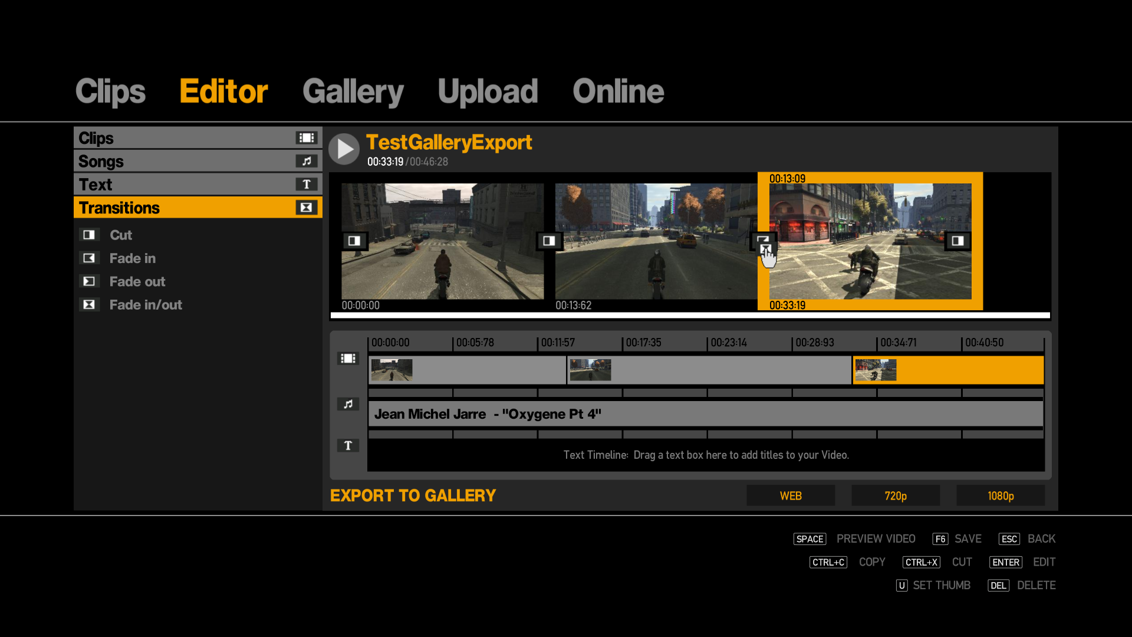The width and height of the screenshot is (1132, 637).
Task: Click the audio timeline track icon
Action: (x=349, y=403)
